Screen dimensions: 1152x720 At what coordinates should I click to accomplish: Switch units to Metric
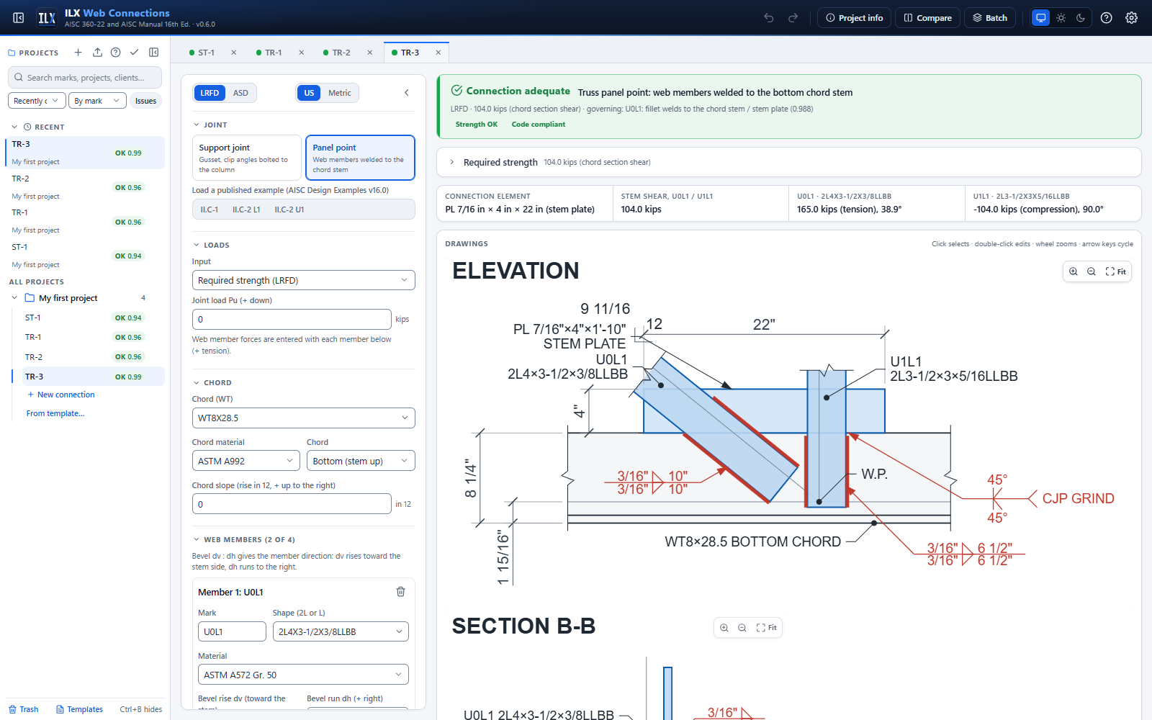click(x=339, y=93)
